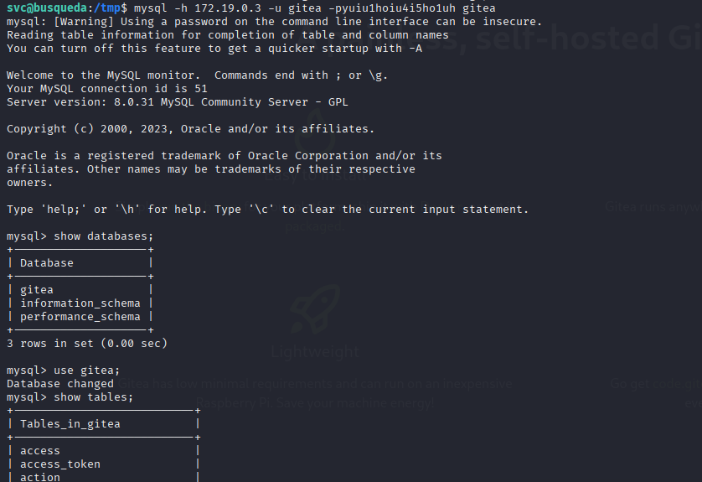Click the 'Tables_in_gitea' column header

click(x=70, y=424)
